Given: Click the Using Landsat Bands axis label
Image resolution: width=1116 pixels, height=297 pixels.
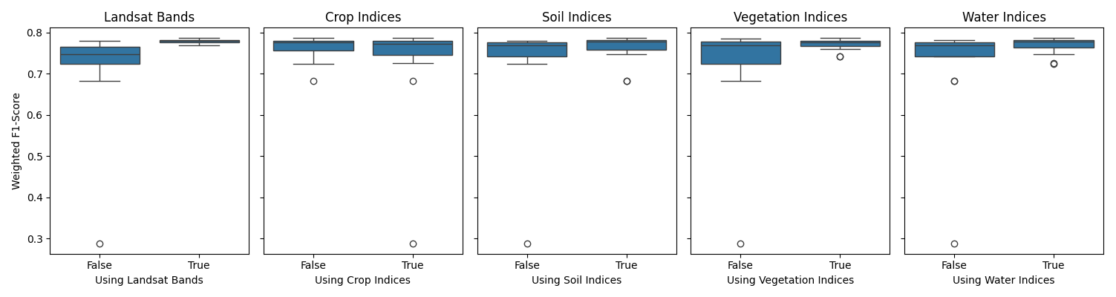Looking at the screenshot, I should 149,281.
